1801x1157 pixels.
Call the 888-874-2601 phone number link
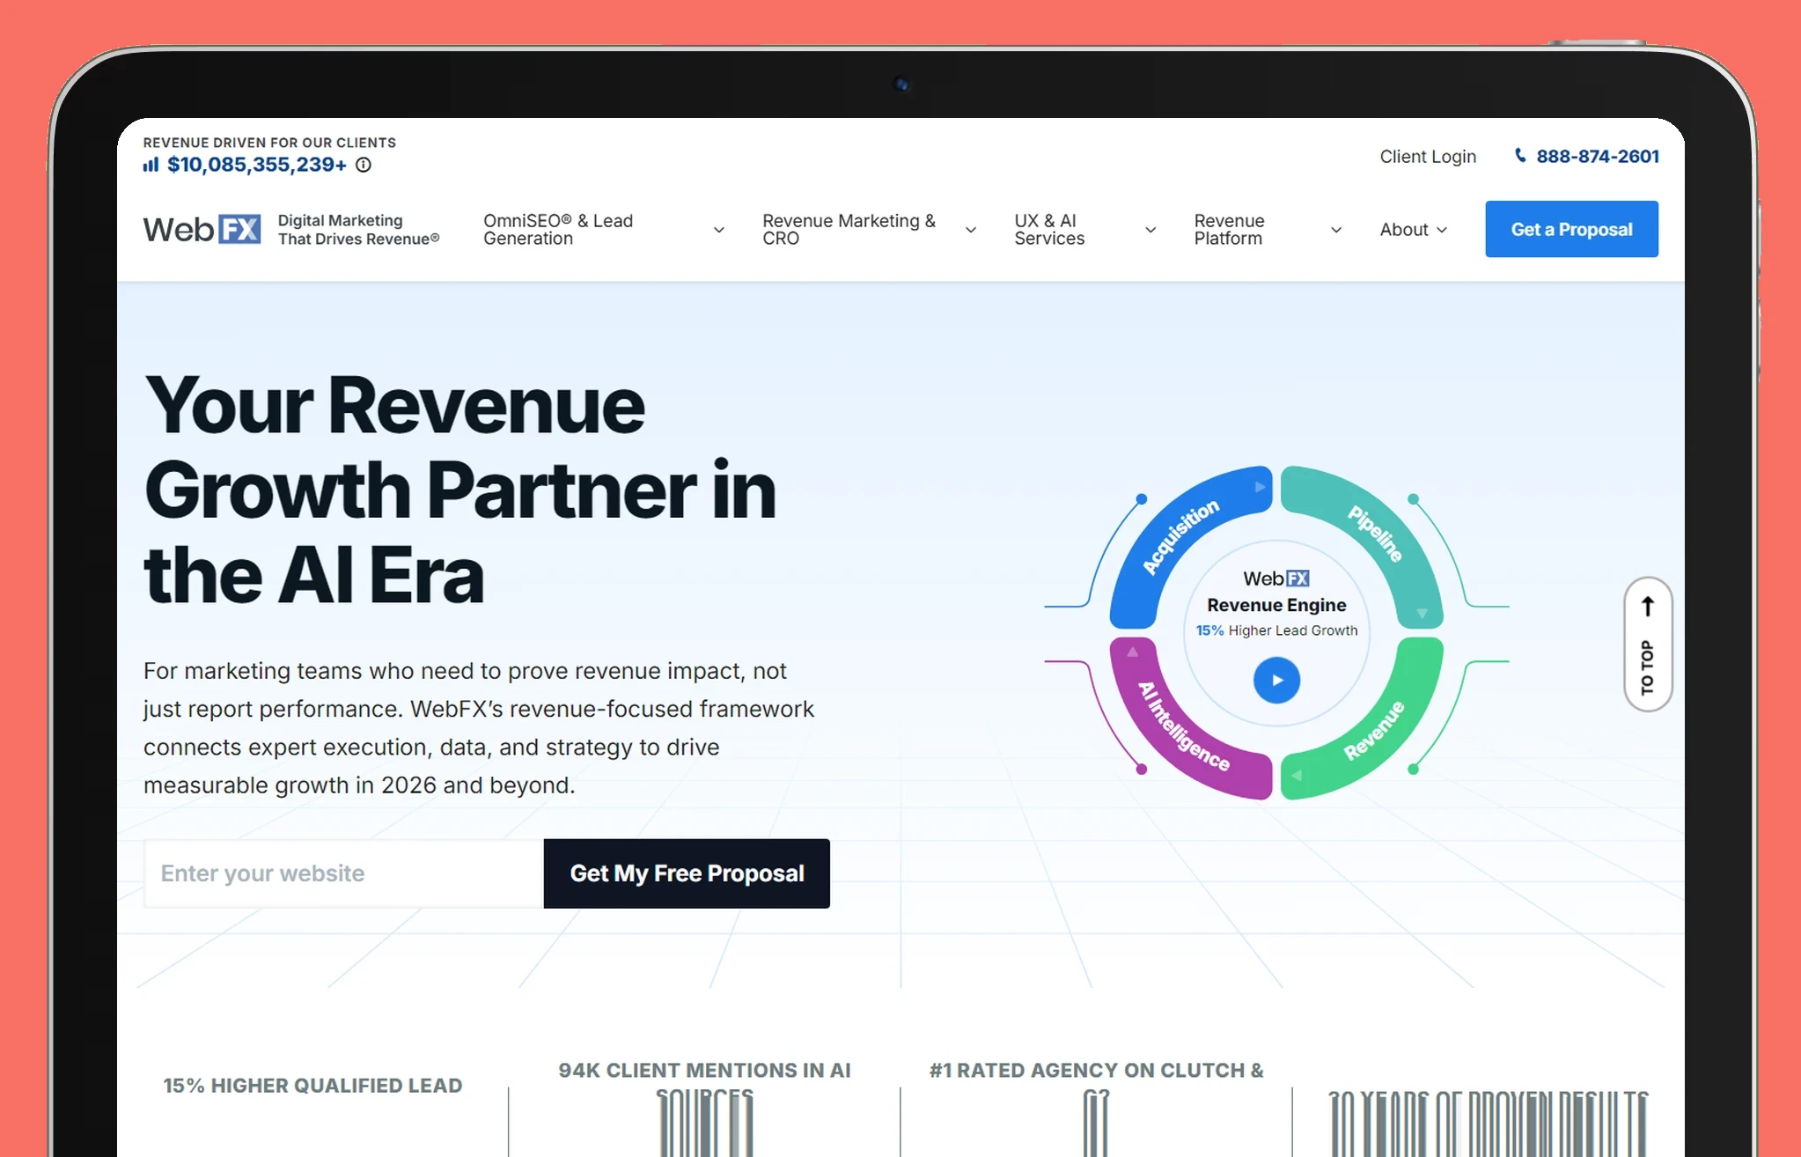[x=1598, y=157]
